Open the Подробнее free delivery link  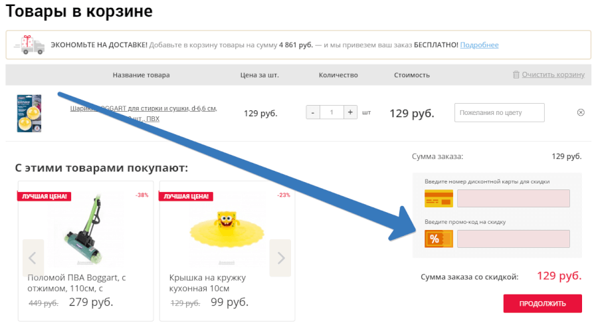click(x=479, y=45)
